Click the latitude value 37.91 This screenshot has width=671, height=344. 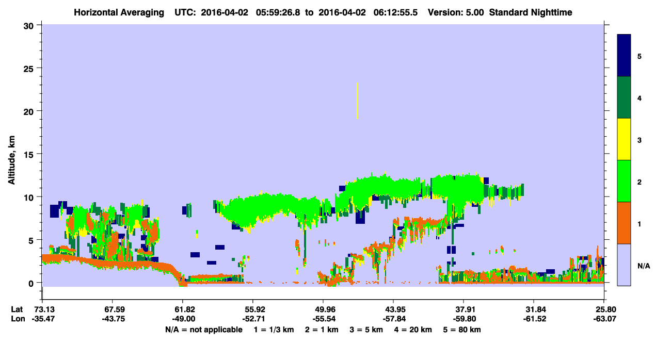pos(464,309)
